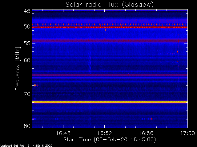Click the red dot near 57 MHz at 16:59
The height and width of the screenshot is (147, 197).
178,51
